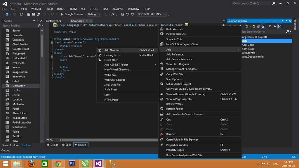Open the daatalayer.cs document tab
The image size is (299, 168).
[53, 21]
